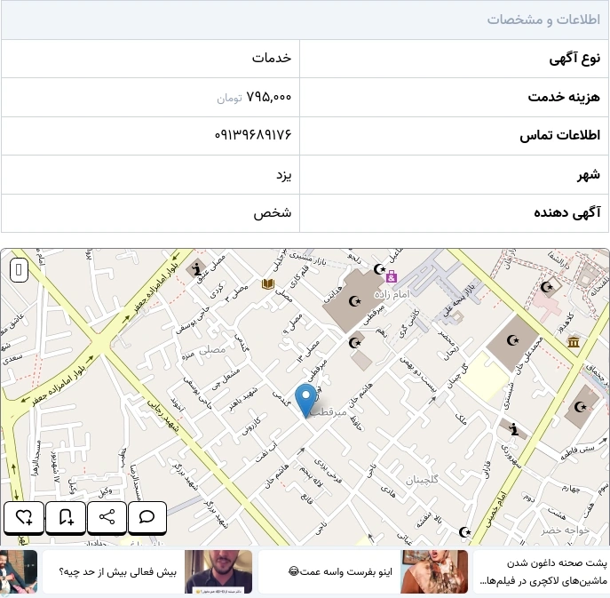The height and width of the screenshot is (598, 610).
Task: Click the heart add-to-favorites icon
Action: tap(24, 517)
